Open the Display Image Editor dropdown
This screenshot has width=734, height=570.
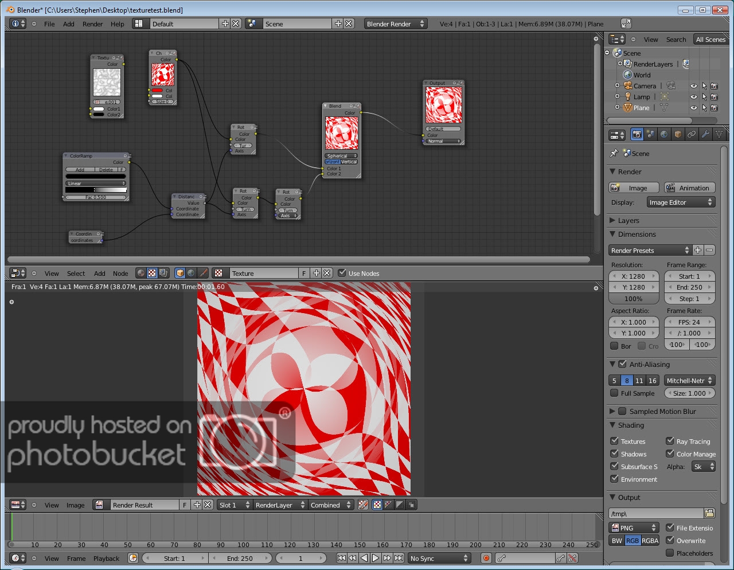coord(681,202)
